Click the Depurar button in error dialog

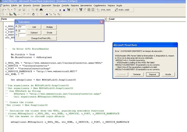click(x=153, y=74)
